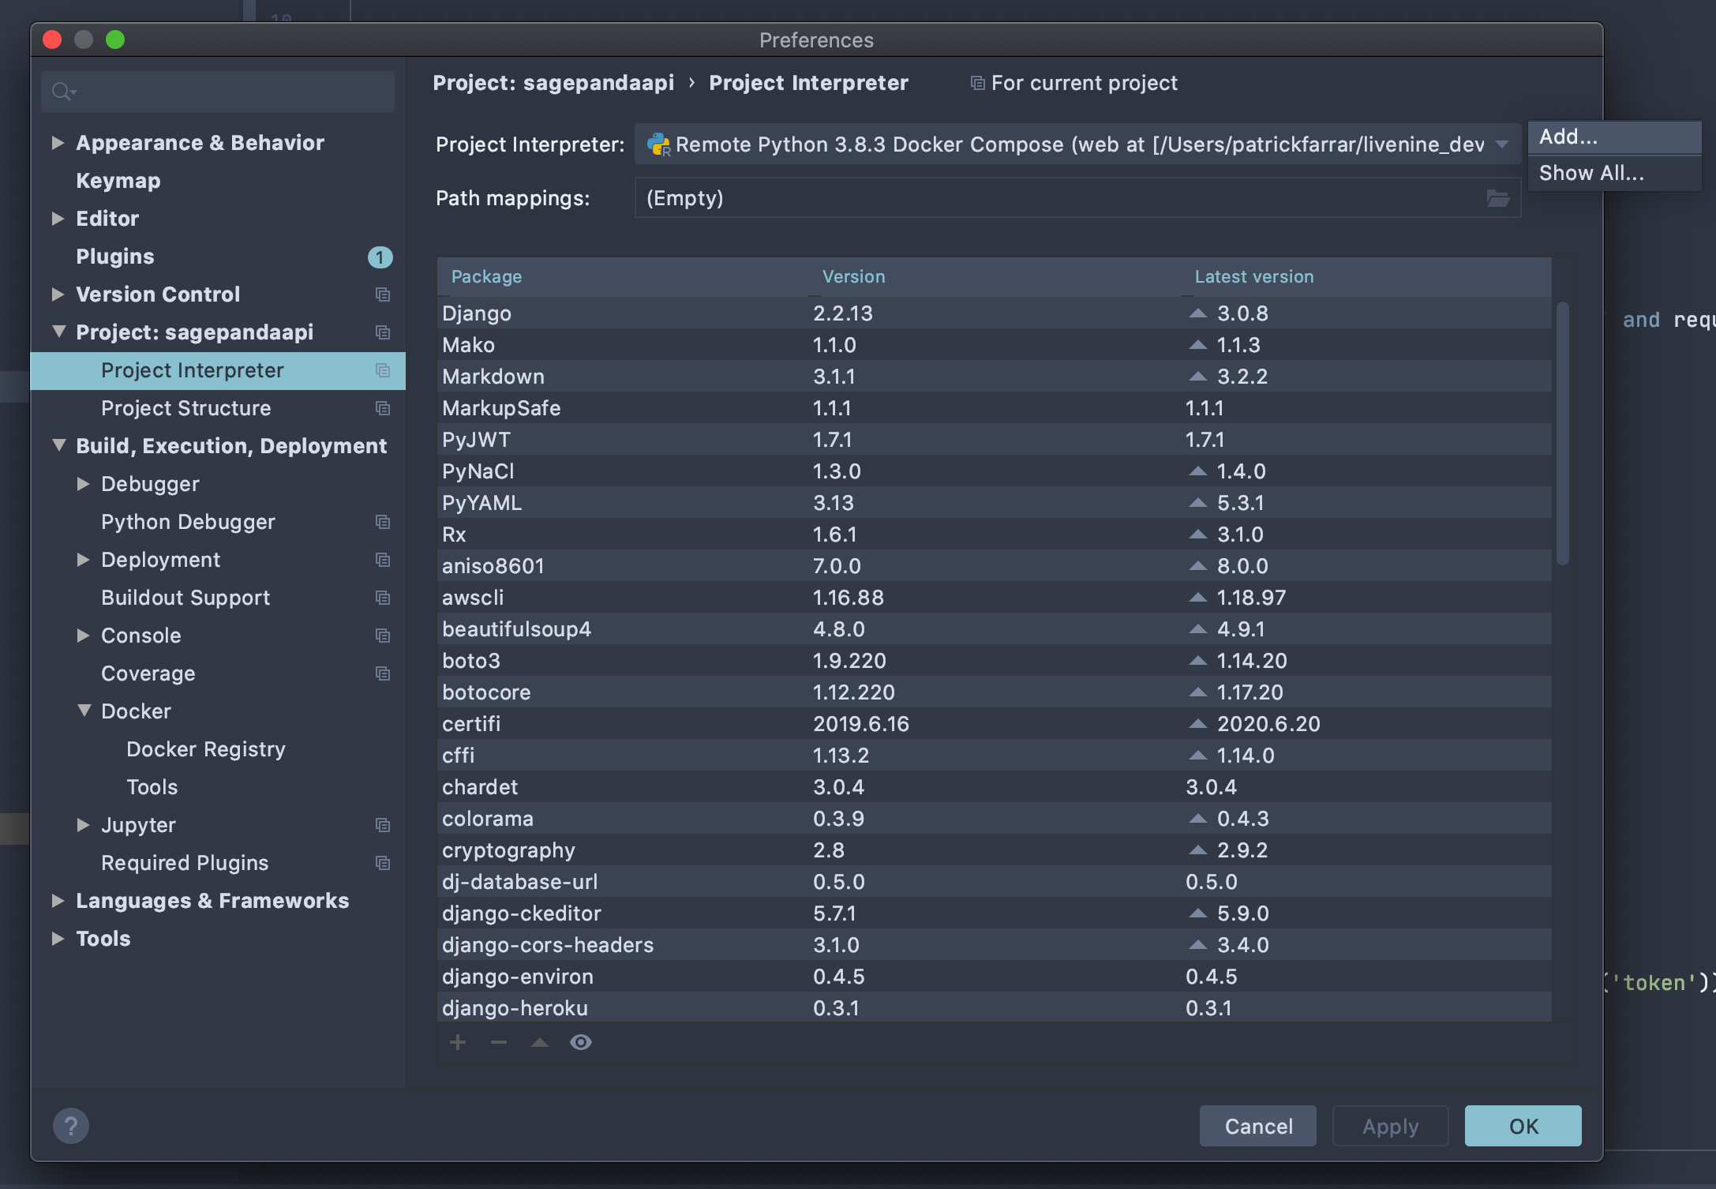
Task: Click the project-level icon beside Console
Action: coord(383,636)
